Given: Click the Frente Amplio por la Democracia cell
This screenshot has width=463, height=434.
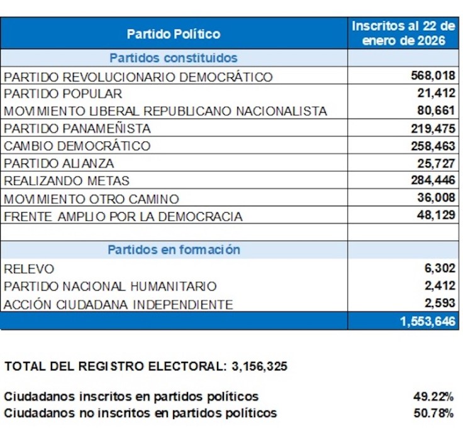Looking at the screenshot, I should tap(123, 216).
